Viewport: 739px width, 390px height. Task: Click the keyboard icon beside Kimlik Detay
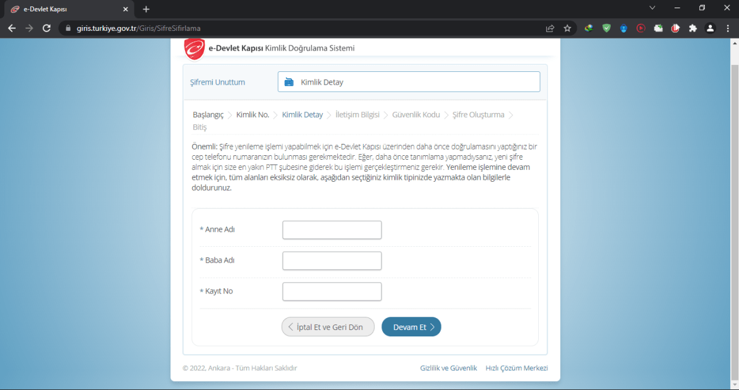pyautogui.click(x=289, y=82)
